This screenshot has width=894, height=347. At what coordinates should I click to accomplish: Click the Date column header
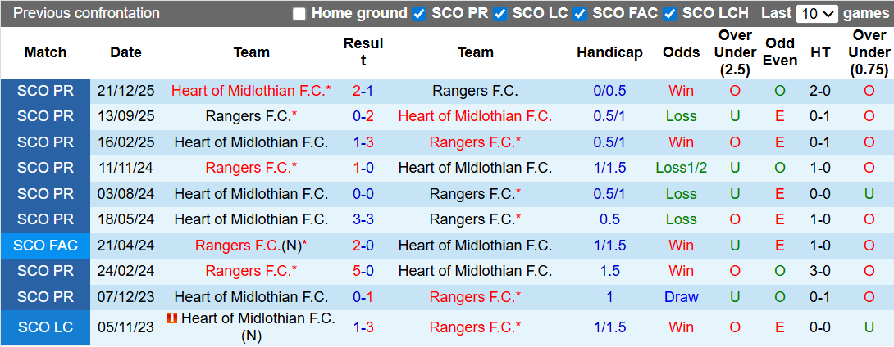(x=125, y=52)
